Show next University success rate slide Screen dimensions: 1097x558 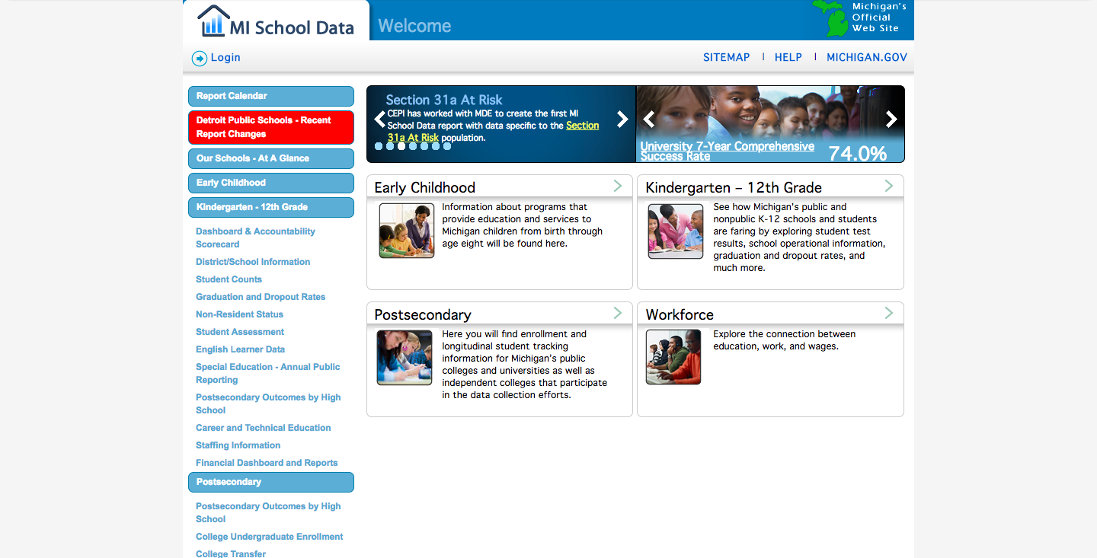coord(891,120)
